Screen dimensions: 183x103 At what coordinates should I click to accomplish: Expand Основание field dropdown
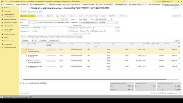pyautogui.click(x=62, y=19)
